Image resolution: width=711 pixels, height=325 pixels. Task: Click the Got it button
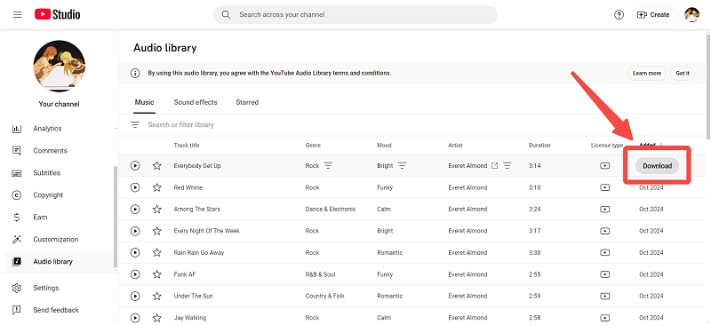(x=683, y=74)
